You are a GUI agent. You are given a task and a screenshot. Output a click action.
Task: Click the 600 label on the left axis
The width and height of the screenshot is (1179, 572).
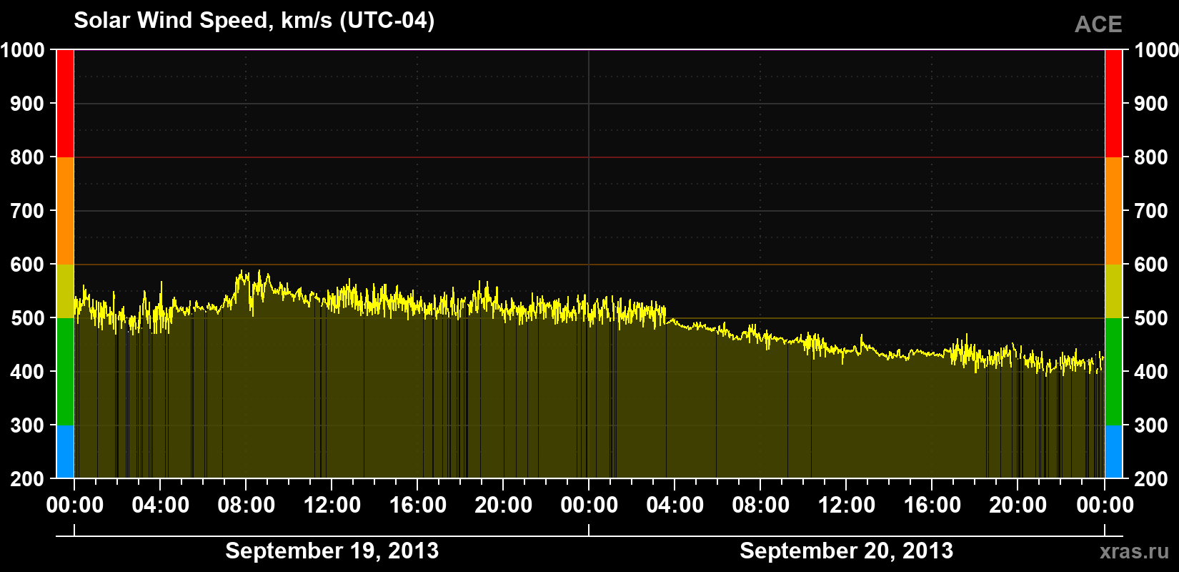pyautogui.click(x=28, y=265)
